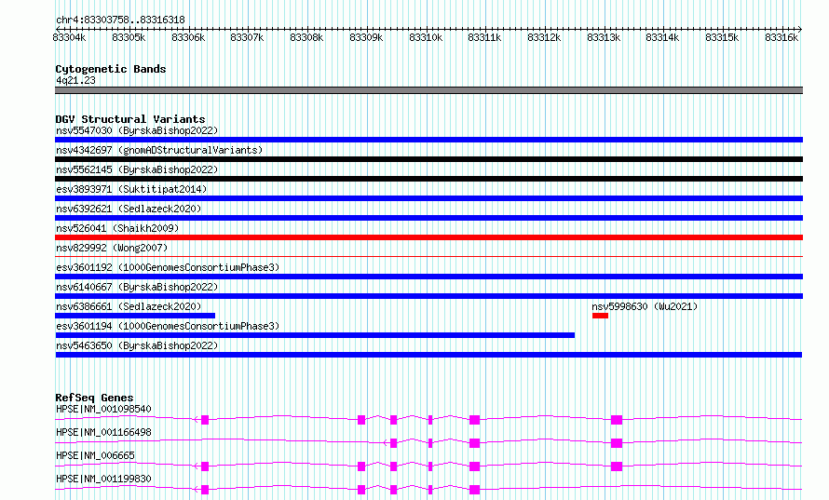Screen dimensions: 829x500
Task: Click the short blue nsv6386661 variant bar
Action: (x=135, y=316)
